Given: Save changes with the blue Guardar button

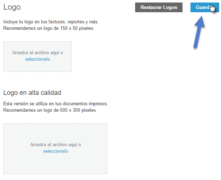Looking at the screenshot, I should (x=204, y=7).
